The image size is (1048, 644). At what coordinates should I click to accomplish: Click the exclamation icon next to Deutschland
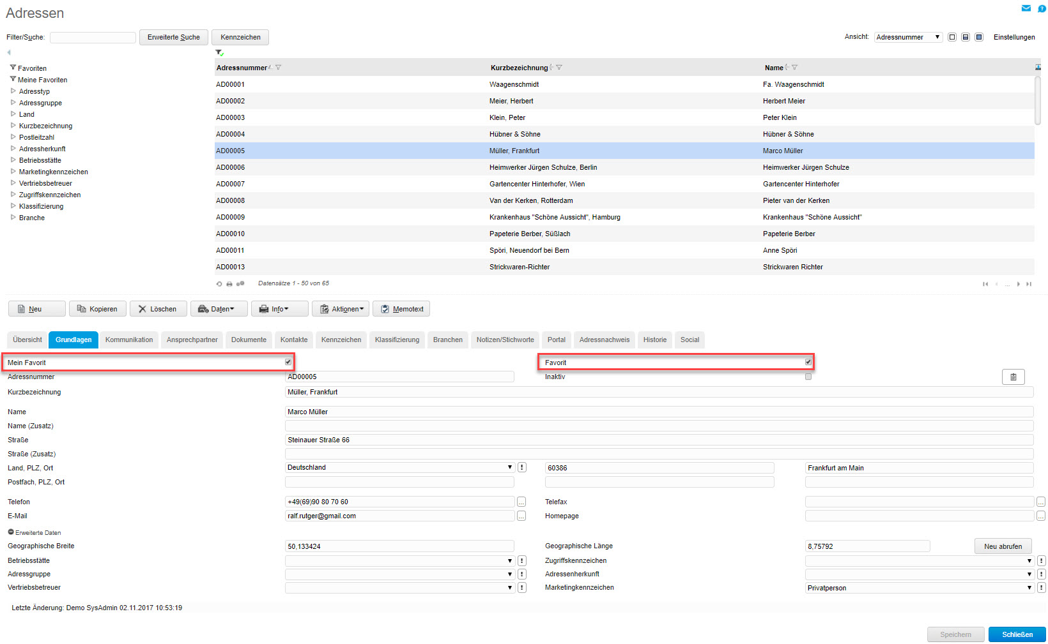point(522,467)
